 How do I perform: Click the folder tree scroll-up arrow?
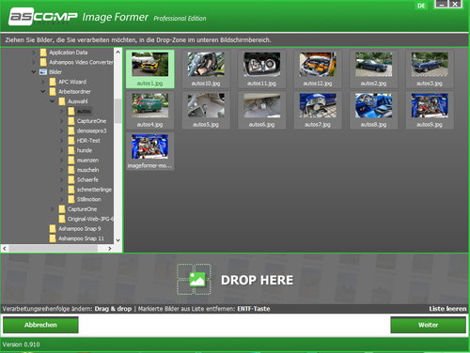click(117, 52)
